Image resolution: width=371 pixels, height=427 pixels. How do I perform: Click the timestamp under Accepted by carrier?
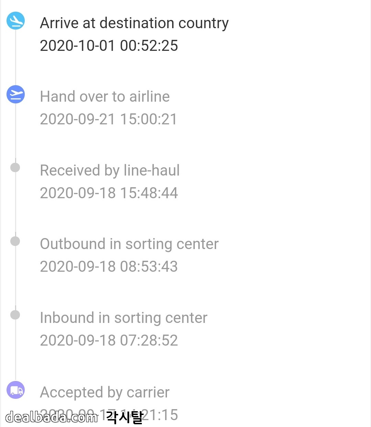[161, 415]
